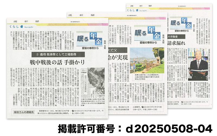Click the dark banner ending た亡父
217x136 pixels.
coord(118,50)
